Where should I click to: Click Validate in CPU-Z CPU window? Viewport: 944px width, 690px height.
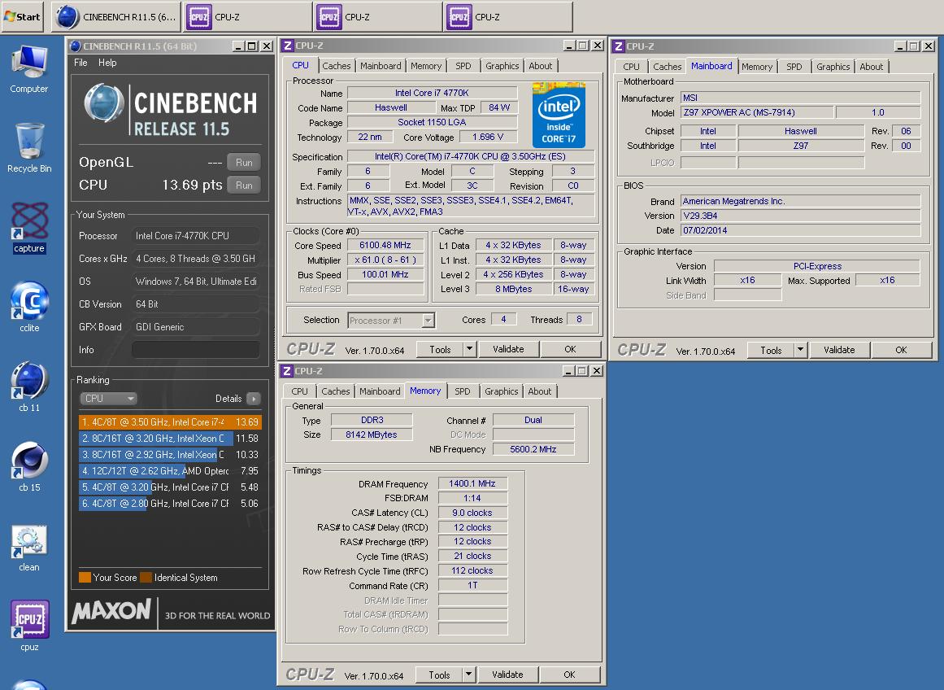pyautogui.click(x=508, y=349)
